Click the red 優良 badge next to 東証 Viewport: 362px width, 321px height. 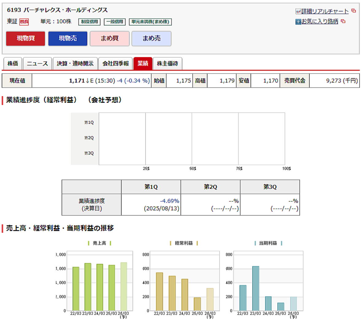coord(24,22)
